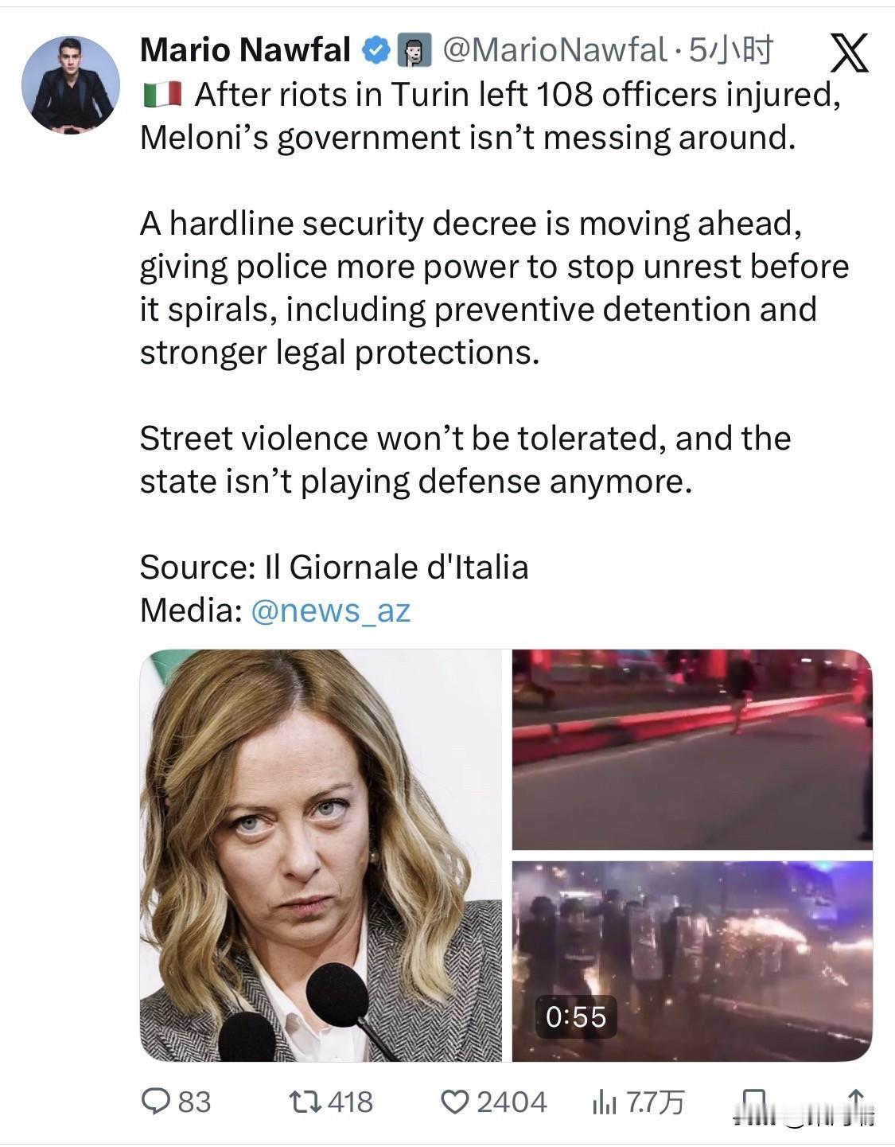Click the pixel-art affiliate badge icon

(x=414, y=51)
